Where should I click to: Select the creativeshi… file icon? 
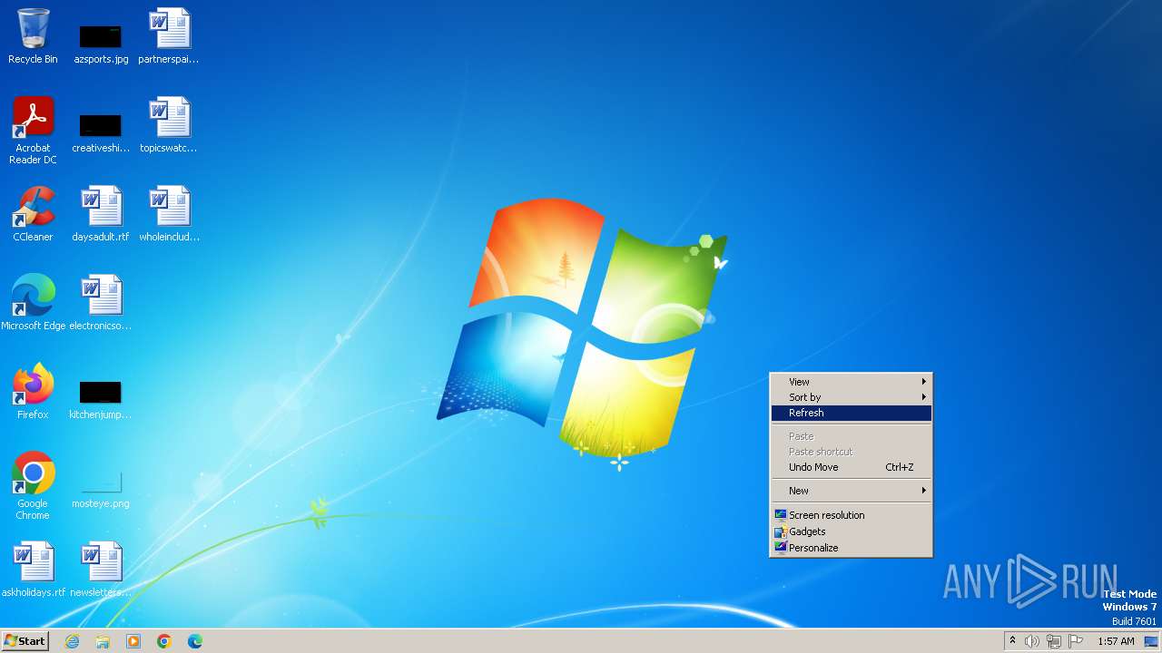(101, 132)
